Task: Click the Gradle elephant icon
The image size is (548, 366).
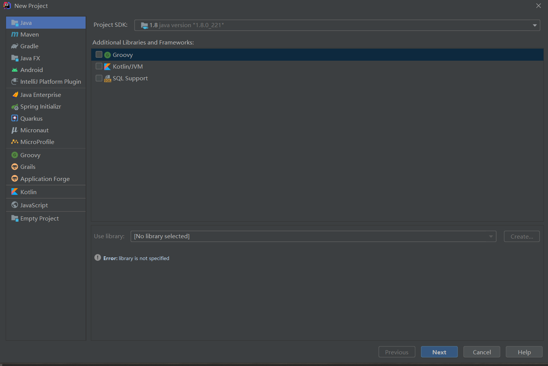Action: (15, 46)
